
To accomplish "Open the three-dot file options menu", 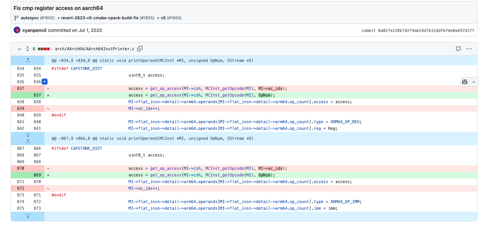I will [x=469, y=49].
